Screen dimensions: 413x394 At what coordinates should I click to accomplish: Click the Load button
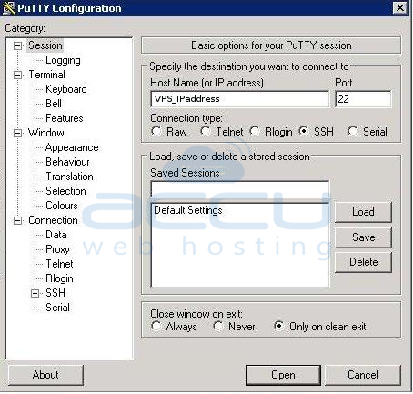pyautogui.click(x=363, y=212)
